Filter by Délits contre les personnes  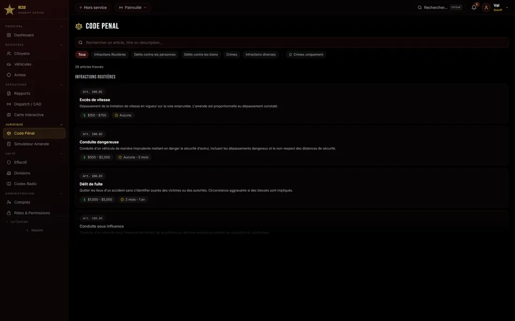click(x=154, y=55)
